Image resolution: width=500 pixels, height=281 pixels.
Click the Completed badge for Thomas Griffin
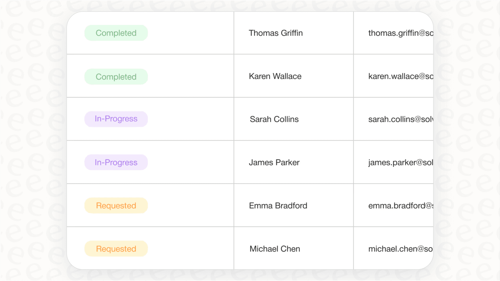[x=116, y=33]
